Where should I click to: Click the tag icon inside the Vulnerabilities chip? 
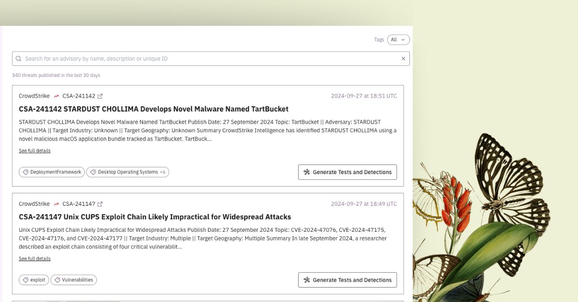(57, 280)
